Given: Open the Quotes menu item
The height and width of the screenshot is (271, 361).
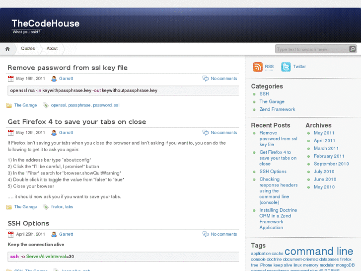Looking at the screenshot, I should point(28,48).
